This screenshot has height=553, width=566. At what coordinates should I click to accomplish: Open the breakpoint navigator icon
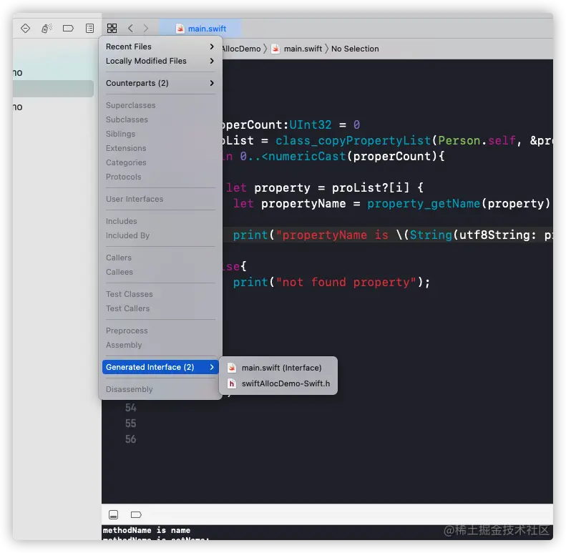coord(68,28)
